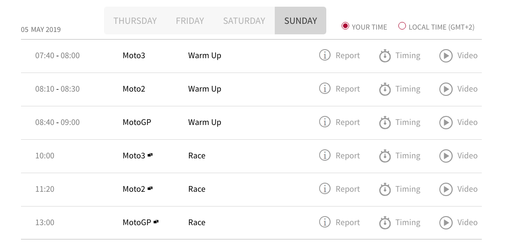Click the play icon for Moto2 Race video
The image size is (509, 249).
(446, 189)
